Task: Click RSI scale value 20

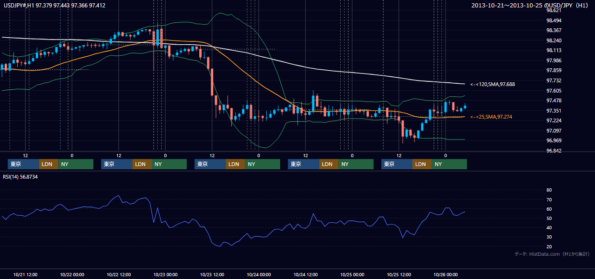Action: 549,246
